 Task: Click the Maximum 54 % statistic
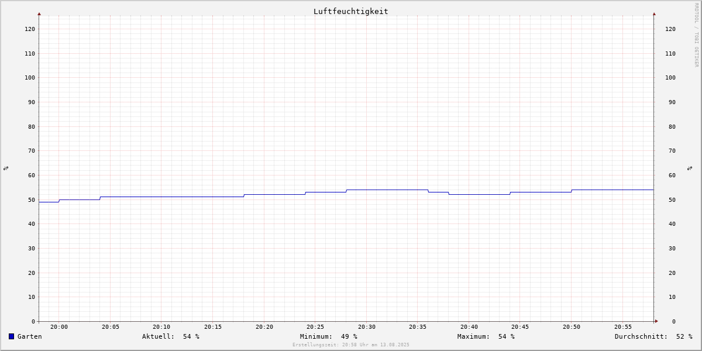click(486, 336)
